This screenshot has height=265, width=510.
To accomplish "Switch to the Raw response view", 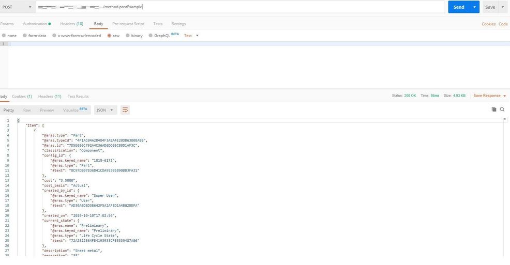I will (x=27, y=110).
